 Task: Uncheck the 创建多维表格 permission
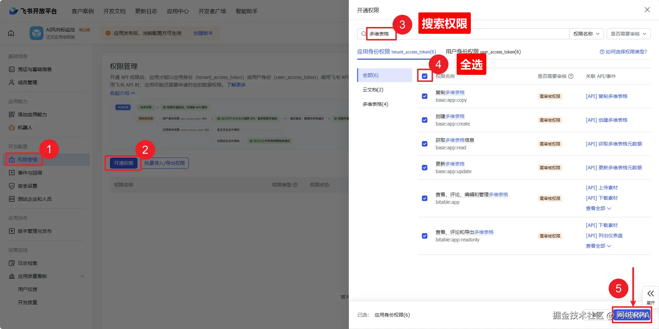point(425,120)
